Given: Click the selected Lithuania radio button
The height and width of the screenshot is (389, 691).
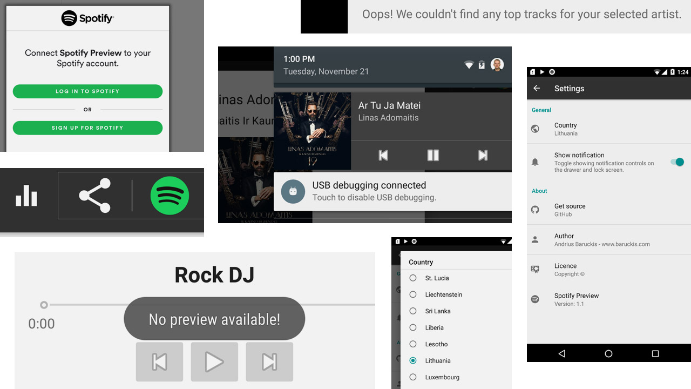Looking at the screenshot, I should click(x=413, y=360).
